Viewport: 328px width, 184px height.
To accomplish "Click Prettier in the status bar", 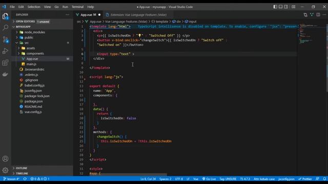I will [x=305, y=179].
